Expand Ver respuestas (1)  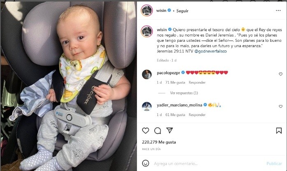pos(184,93)
